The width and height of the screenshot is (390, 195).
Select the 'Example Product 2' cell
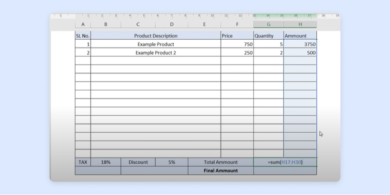156,53
